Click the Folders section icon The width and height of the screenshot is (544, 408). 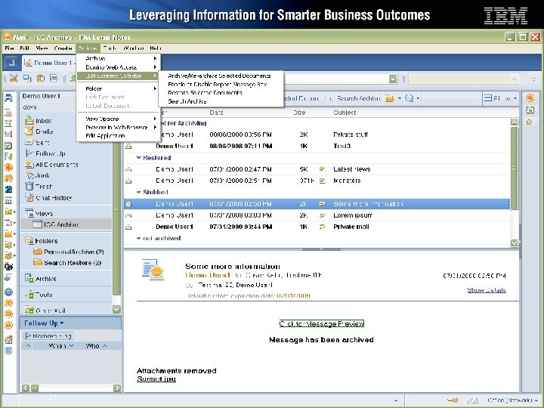click(29, 240)
